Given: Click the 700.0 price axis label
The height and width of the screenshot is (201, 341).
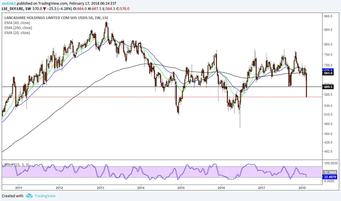Looking at the screenshot, I should tap(328, 65).
